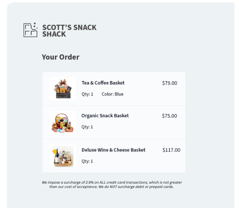
Task: Click the word SHACK in the store name
Action: click(54, 34)
